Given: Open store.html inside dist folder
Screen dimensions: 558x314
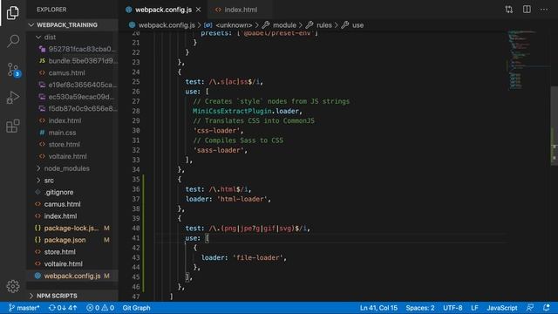Looking at the screenshot, I should pyautogui.click(x=72, y=145).
